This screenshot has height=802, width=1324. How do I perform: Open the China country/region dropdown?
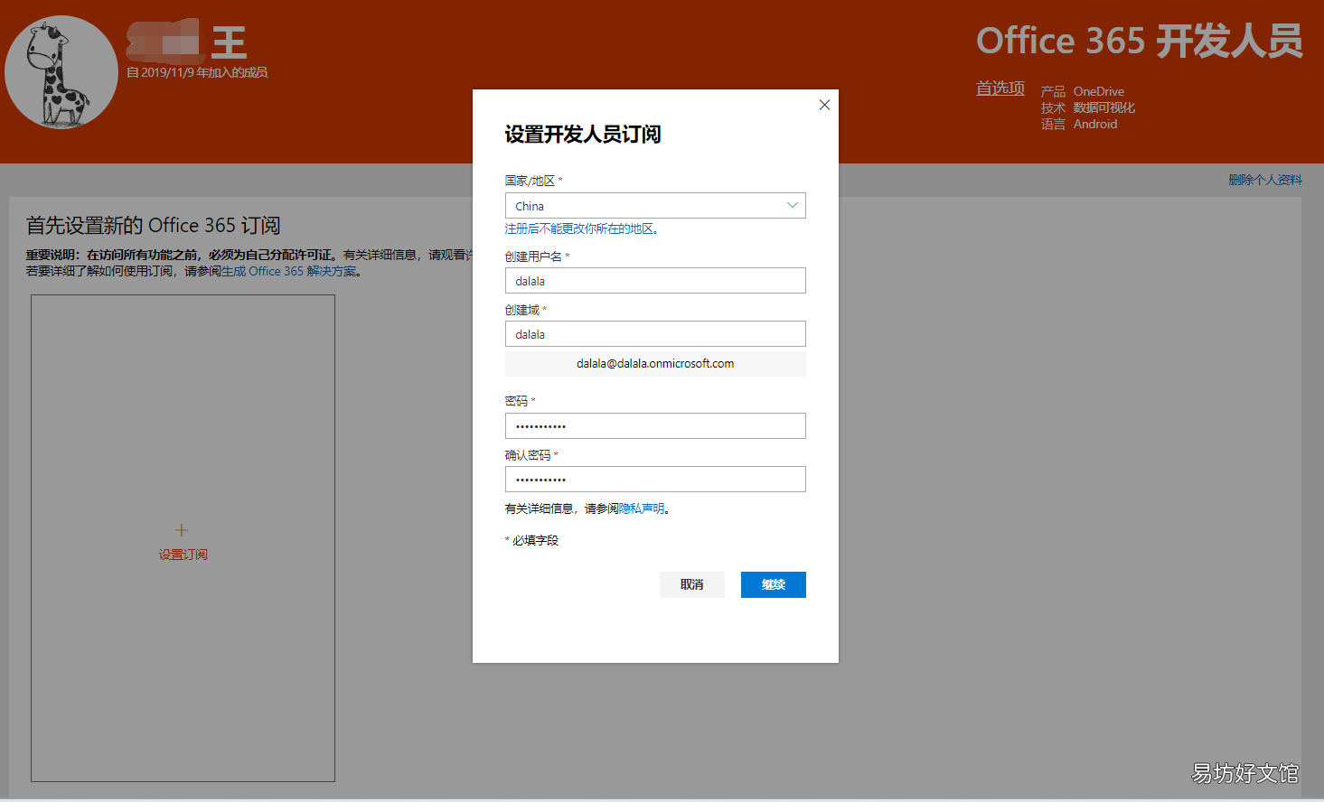[655, 206]
